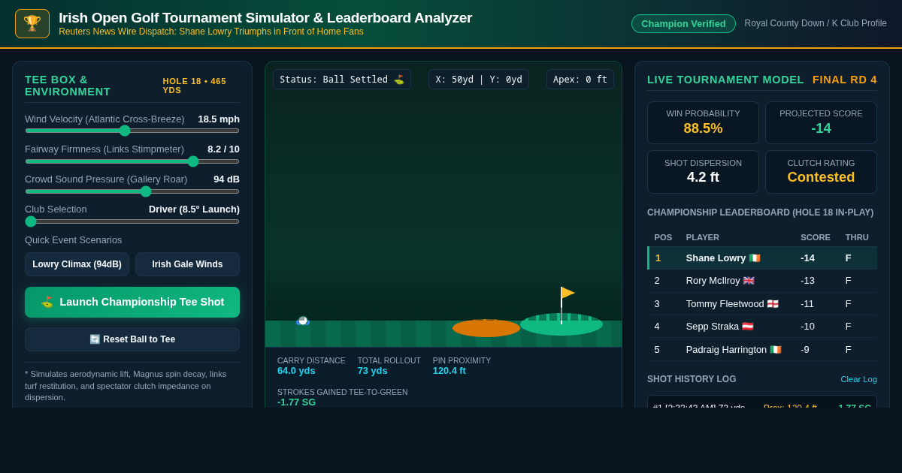Click the THRU column header
The width and height of the screenshot is (902, 473).
click(857, 237)
